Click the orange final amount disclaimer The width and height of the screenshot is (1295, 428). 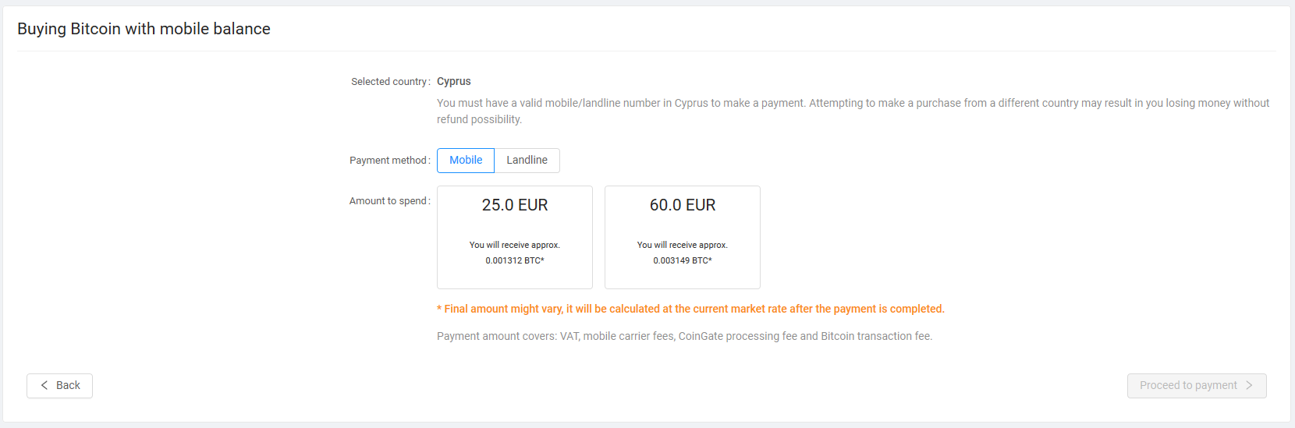point(690,309)
